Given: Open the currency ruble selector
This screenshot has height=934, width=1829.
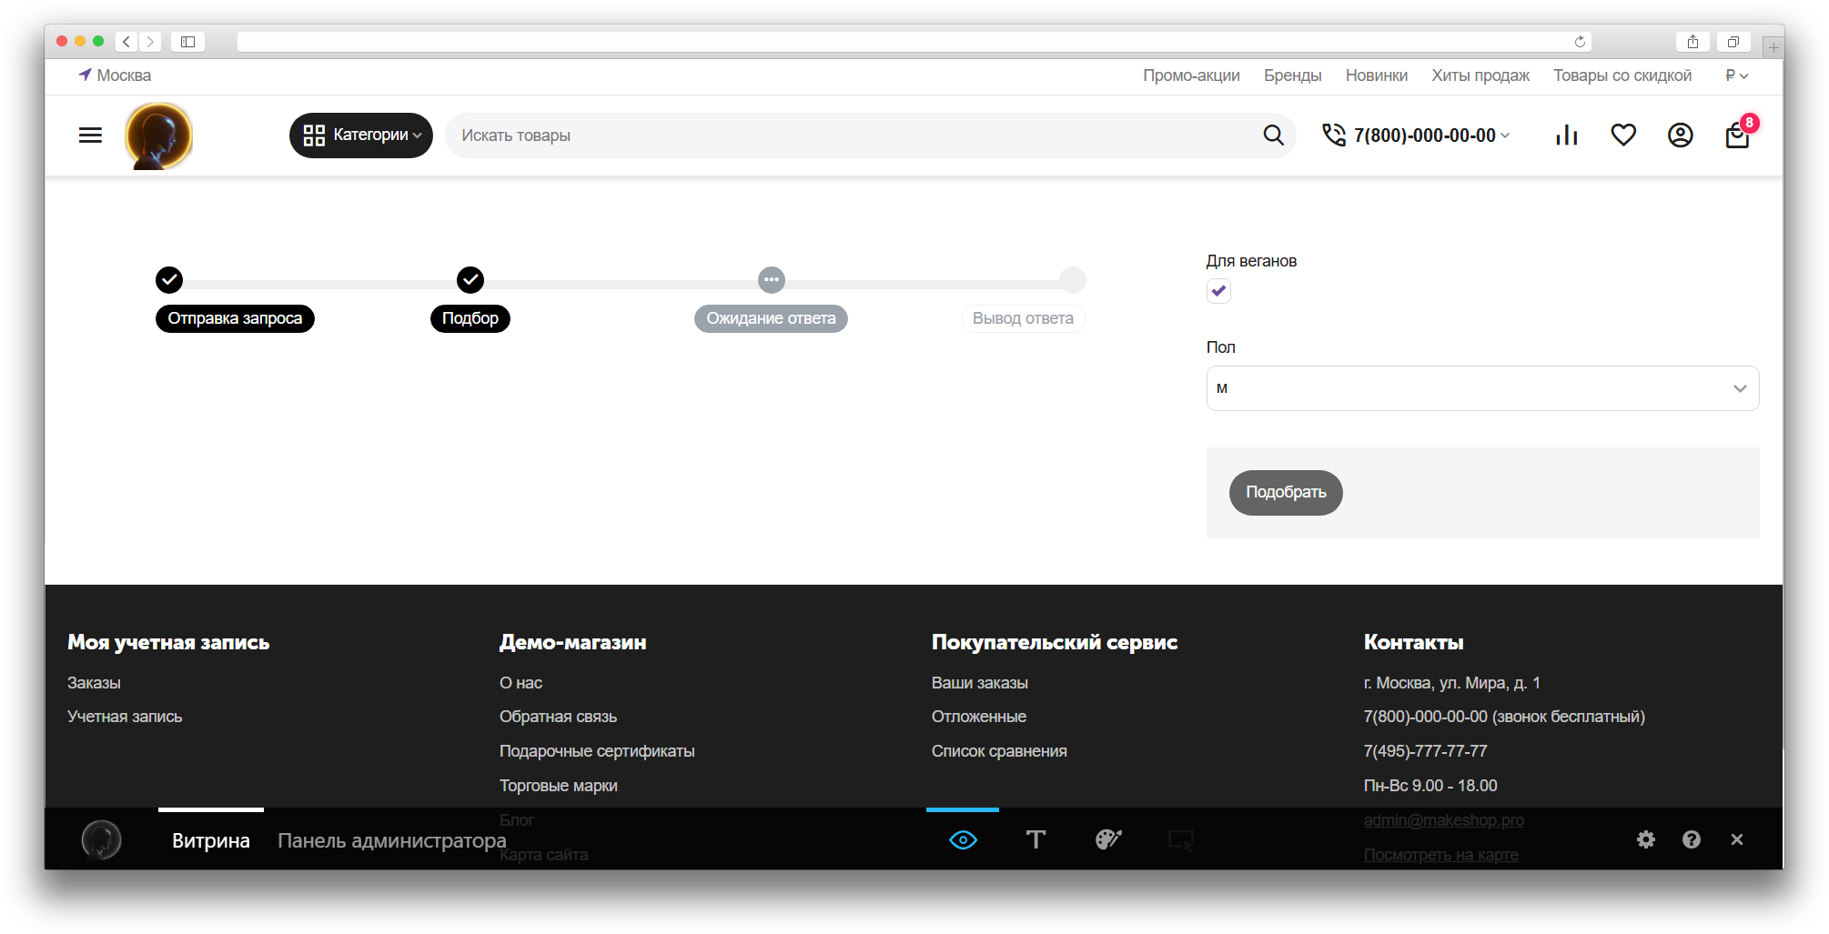Looking at the screenshot, I should coord(1736,75).
